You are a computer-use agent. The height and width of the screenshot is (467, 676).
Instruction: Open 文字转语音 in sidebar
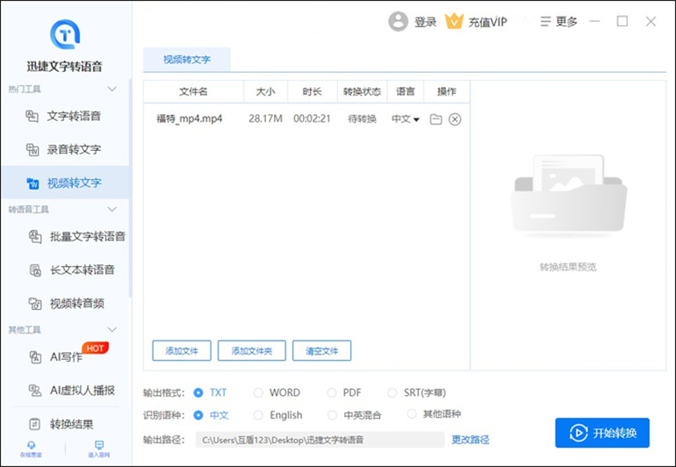(74, 116)
